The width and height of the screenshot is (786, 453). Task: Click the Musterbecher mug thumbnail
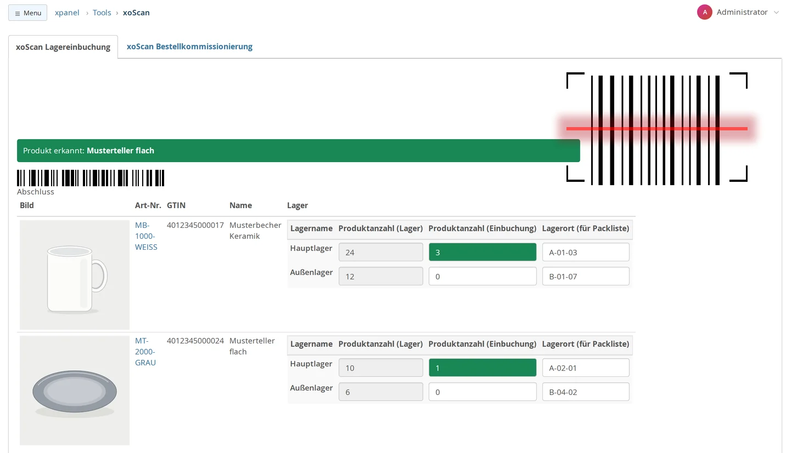pos(75,275)
